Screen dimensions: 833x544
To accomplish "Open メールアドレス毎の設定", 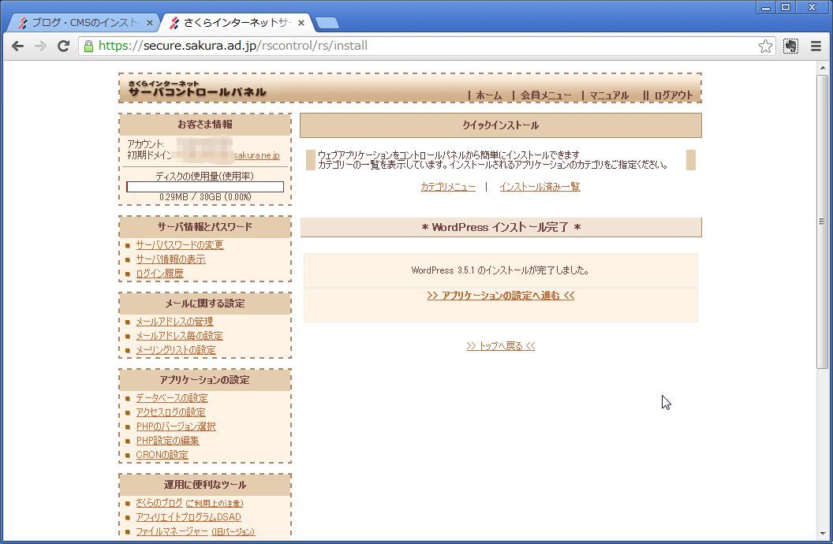I will point(179,336).
